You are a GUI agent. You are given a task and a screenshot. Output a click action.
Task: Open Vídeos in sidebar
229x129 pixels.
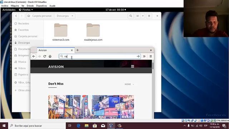tap(21, 68)
